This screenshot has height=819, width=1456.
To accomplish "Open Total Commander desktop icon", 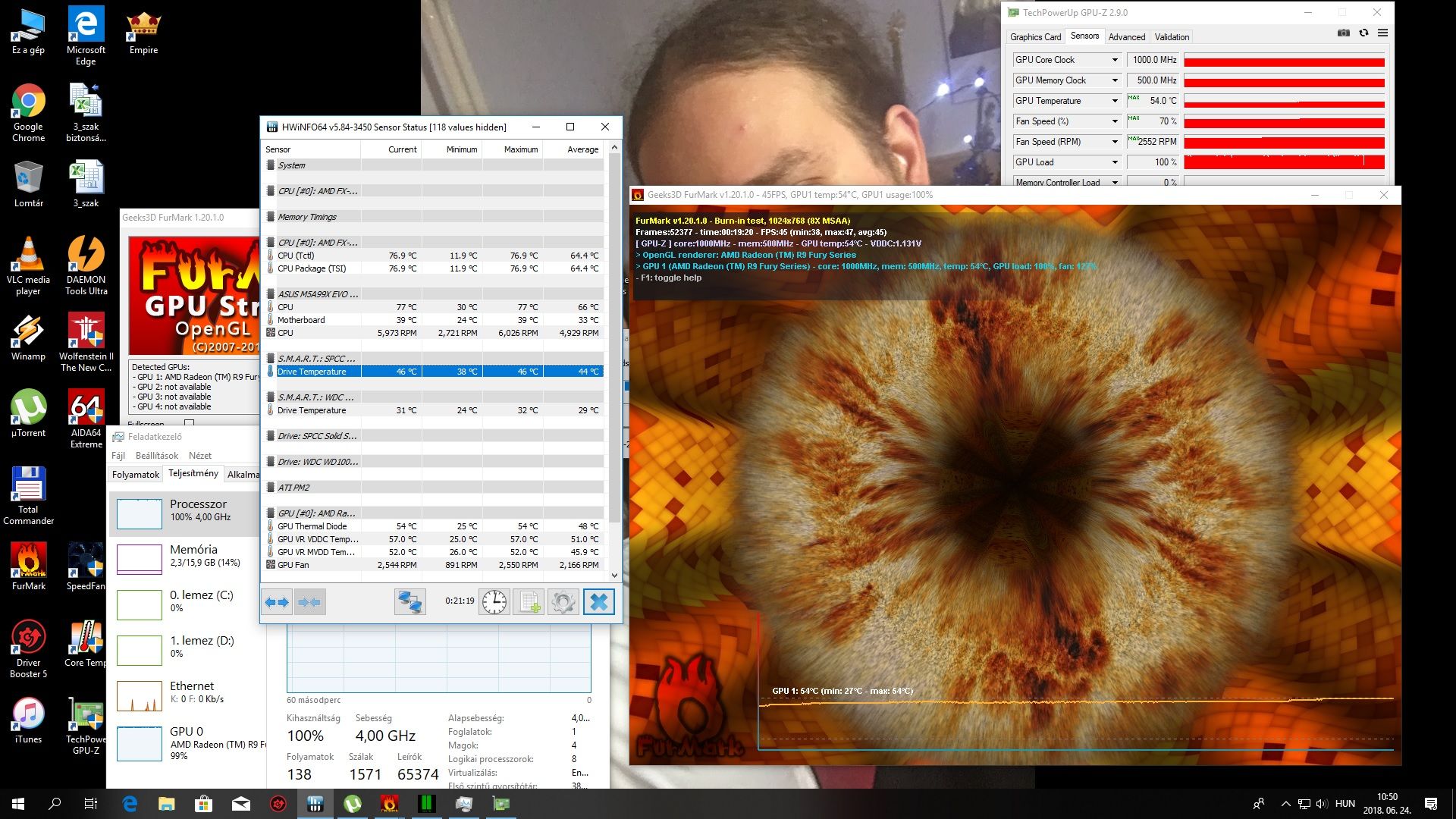I will (29, 496).
